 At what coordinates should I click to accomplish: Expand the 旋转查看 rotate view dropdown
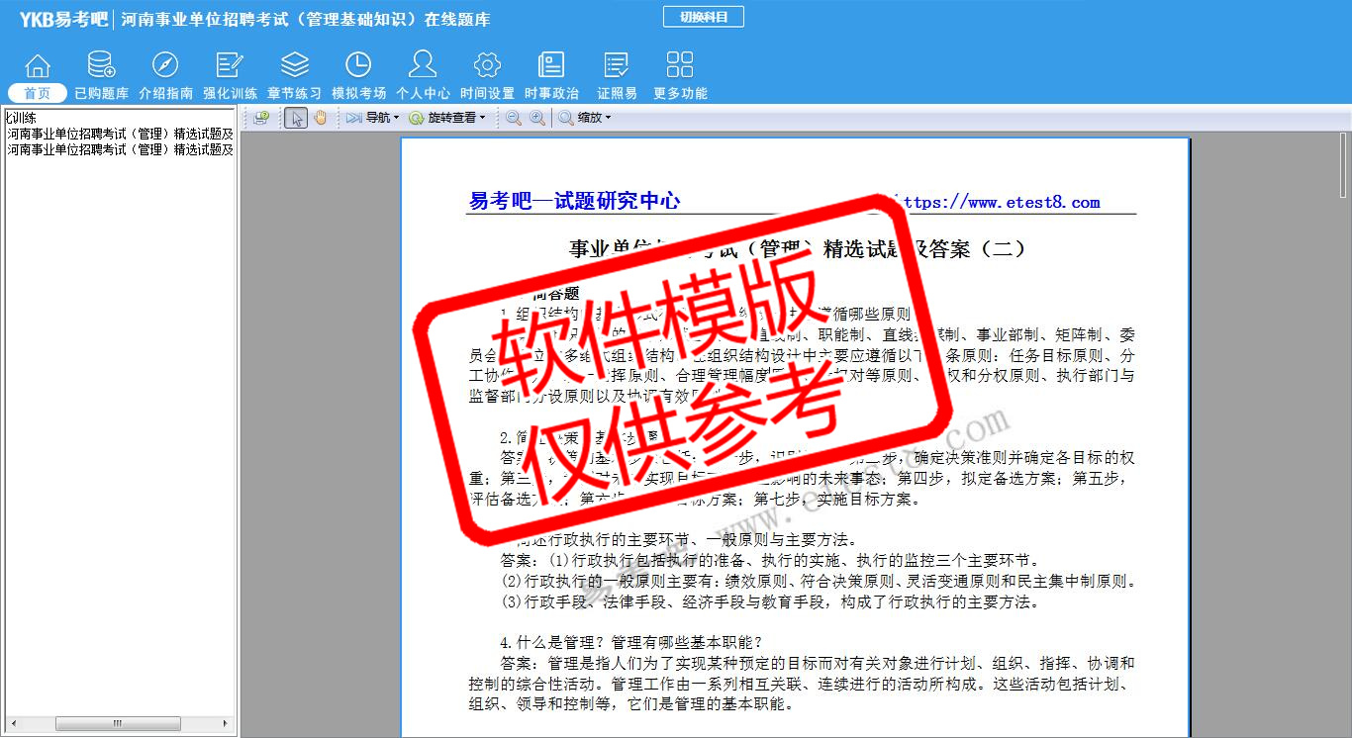[x=447, y=118]
